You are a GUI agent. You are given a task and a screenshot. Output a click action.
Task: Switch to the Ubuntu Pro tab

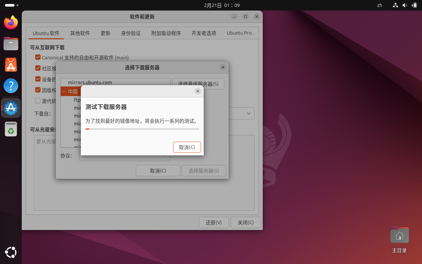[x=239, y=33]
